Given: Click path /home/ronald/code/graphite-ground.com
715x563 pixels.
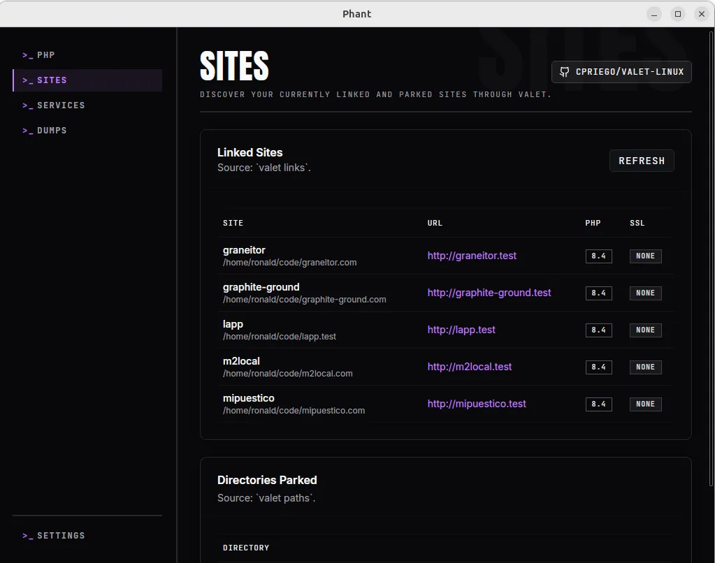Looking at the screenshot, I should tap(304, 300).
